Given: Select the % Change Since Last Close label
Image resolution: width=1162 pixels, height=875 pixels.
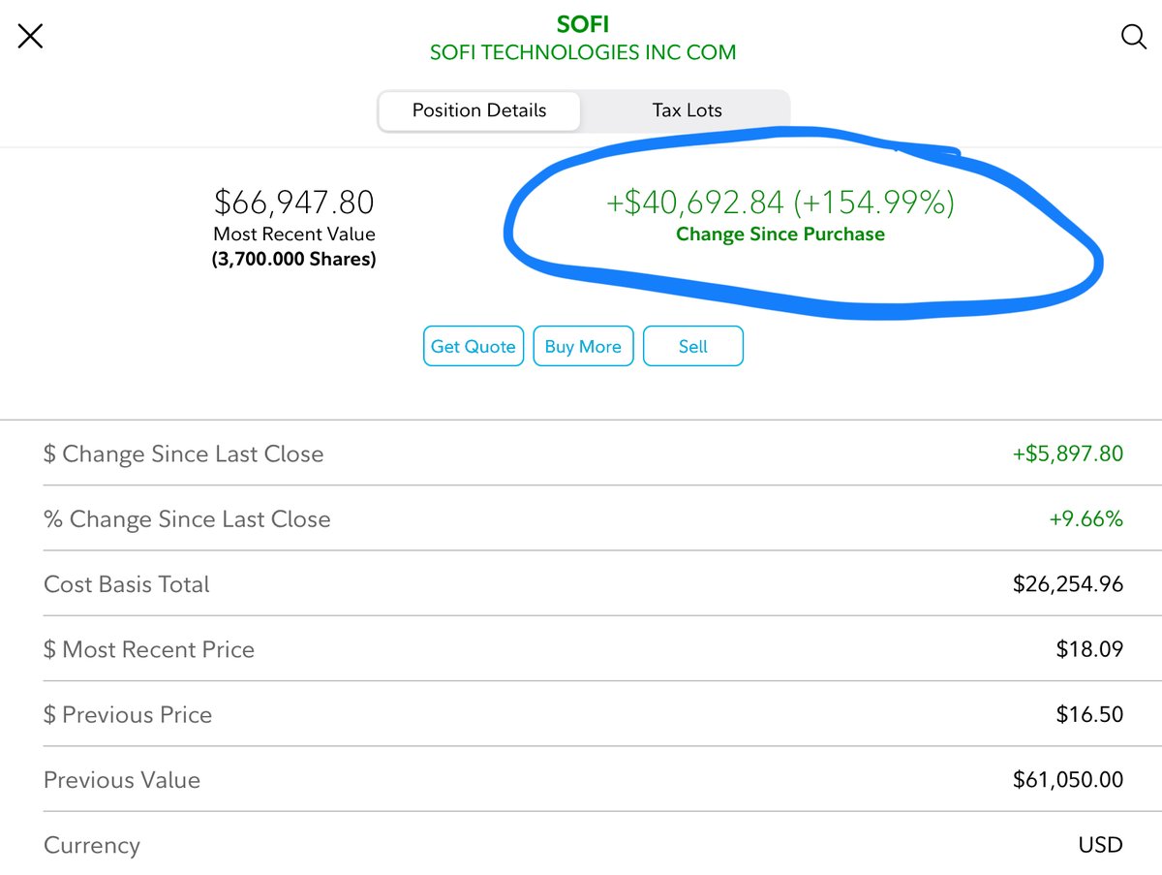Looking at the screenshot, I should coord(187,519).
